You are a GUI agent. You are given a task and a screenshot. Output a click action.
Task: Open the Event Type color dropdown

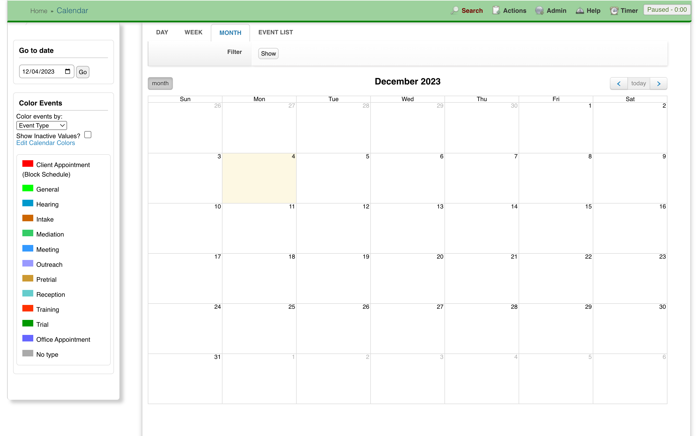41,125
